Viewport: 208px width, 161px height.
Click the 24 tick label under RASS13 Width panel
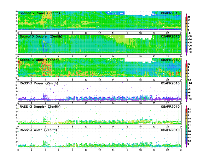coord(181,150)
